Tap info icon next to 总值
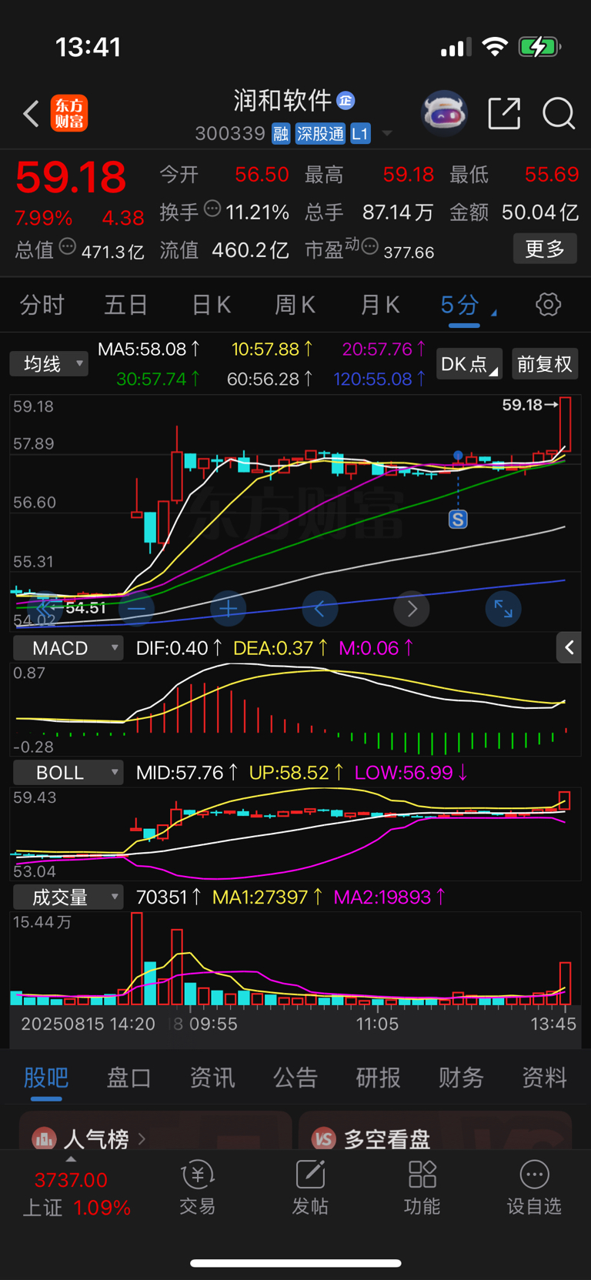The height and width of the screenshot is (1280, 591). [68, 247]
